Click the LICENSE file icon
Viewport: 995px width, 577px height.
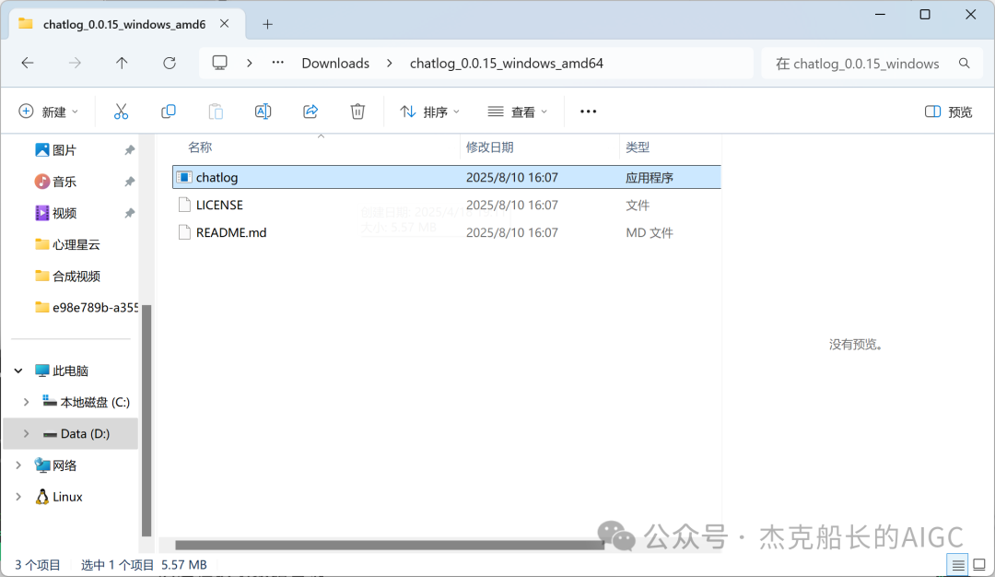(184, 205)
